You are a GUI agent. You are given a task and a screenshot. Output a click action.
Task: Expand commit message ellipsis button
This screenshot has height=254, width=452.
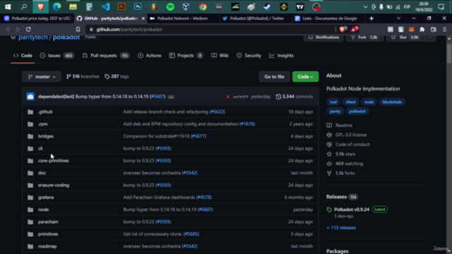point(171,97)
